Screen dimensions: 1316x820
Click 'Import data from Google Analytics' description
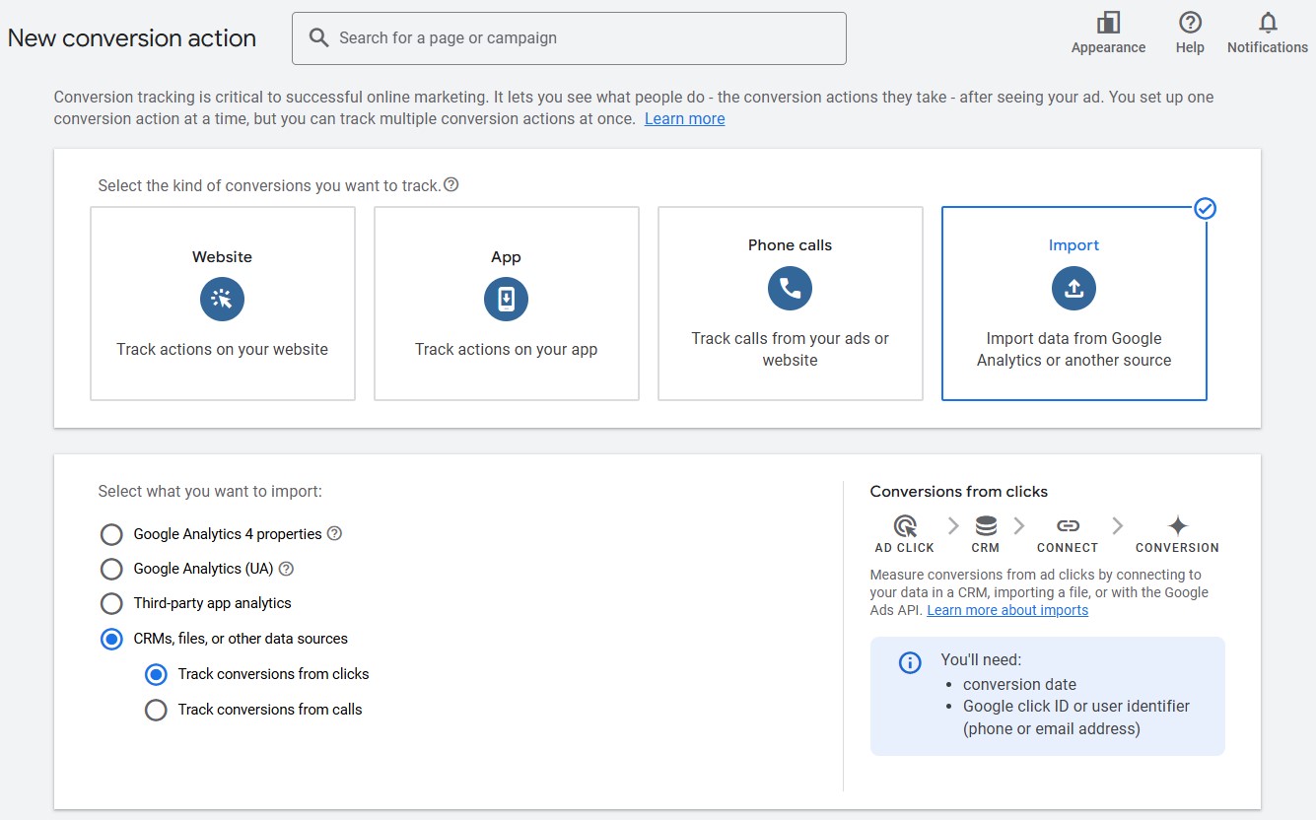coord(1074,349)
